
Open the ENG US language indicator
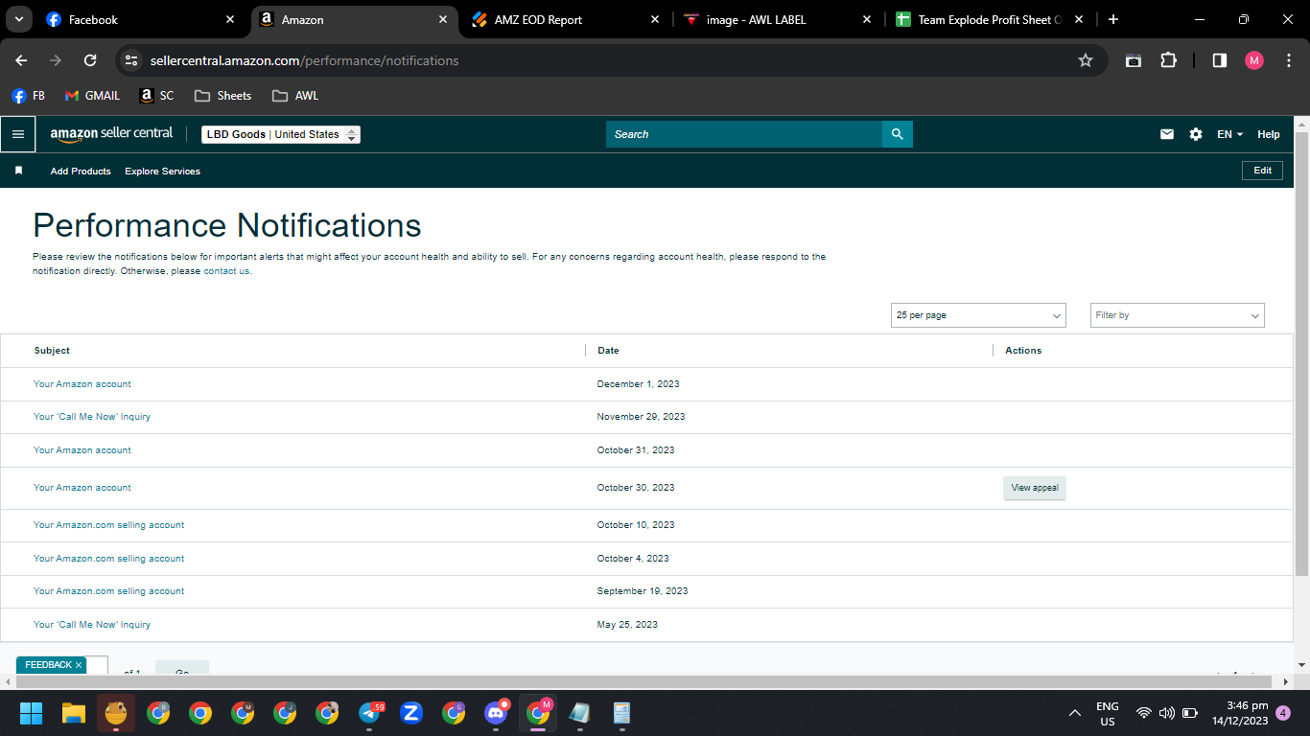pyautogui.click(x=1108, y=713)
